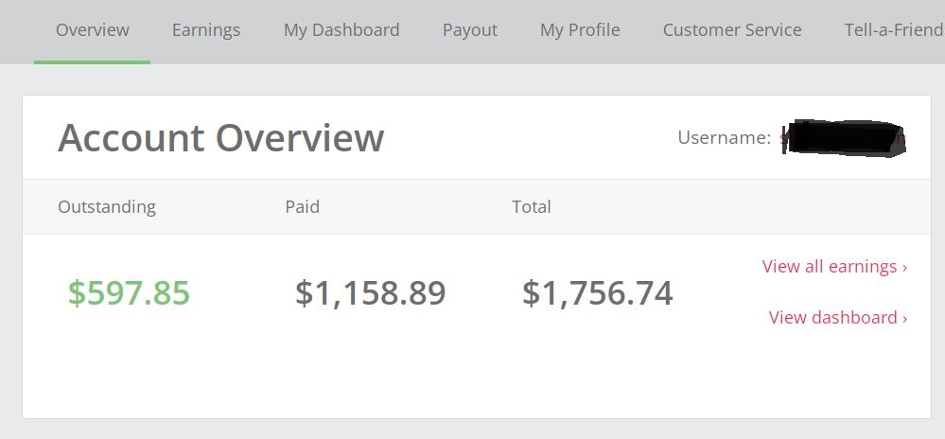Navigate to Customer Service tab
The image size is (945, 439).
coord(732,30)
